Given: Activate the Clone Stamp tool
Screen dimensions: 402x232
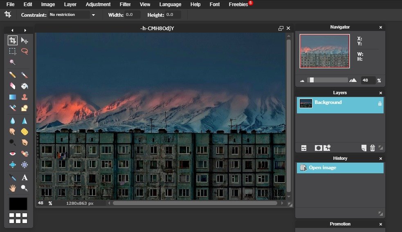Looking at the screenshot, I should [x=25, y=97].
